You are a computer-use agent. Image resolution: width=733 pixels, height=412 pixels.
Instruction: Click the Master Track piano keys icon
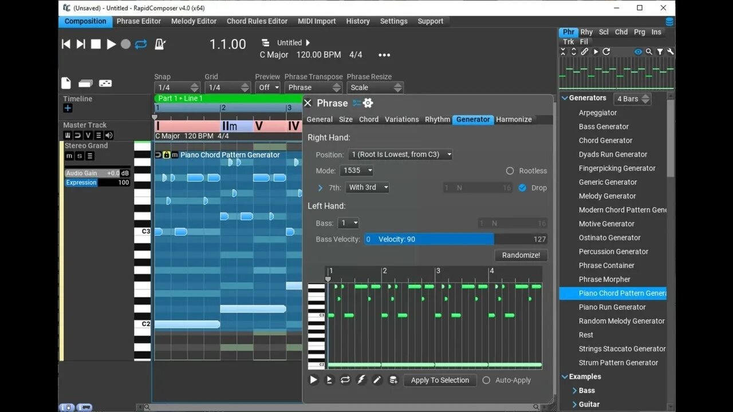68,136
